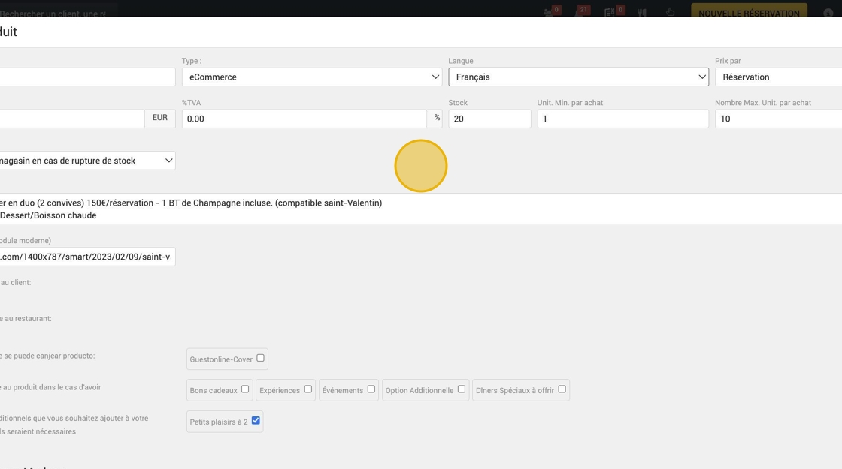Enable the Bons cadeaux checkbox
Image resolution: width=842 pixels, height=469 pixels.
coord(245,389)
